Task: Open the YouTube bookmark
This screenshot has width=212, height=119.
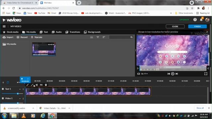Action: [40, 13]
